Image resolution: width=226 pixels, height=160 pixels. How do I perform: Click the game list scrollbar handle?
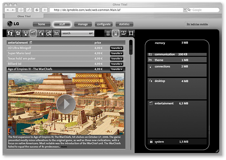[131, 48]
